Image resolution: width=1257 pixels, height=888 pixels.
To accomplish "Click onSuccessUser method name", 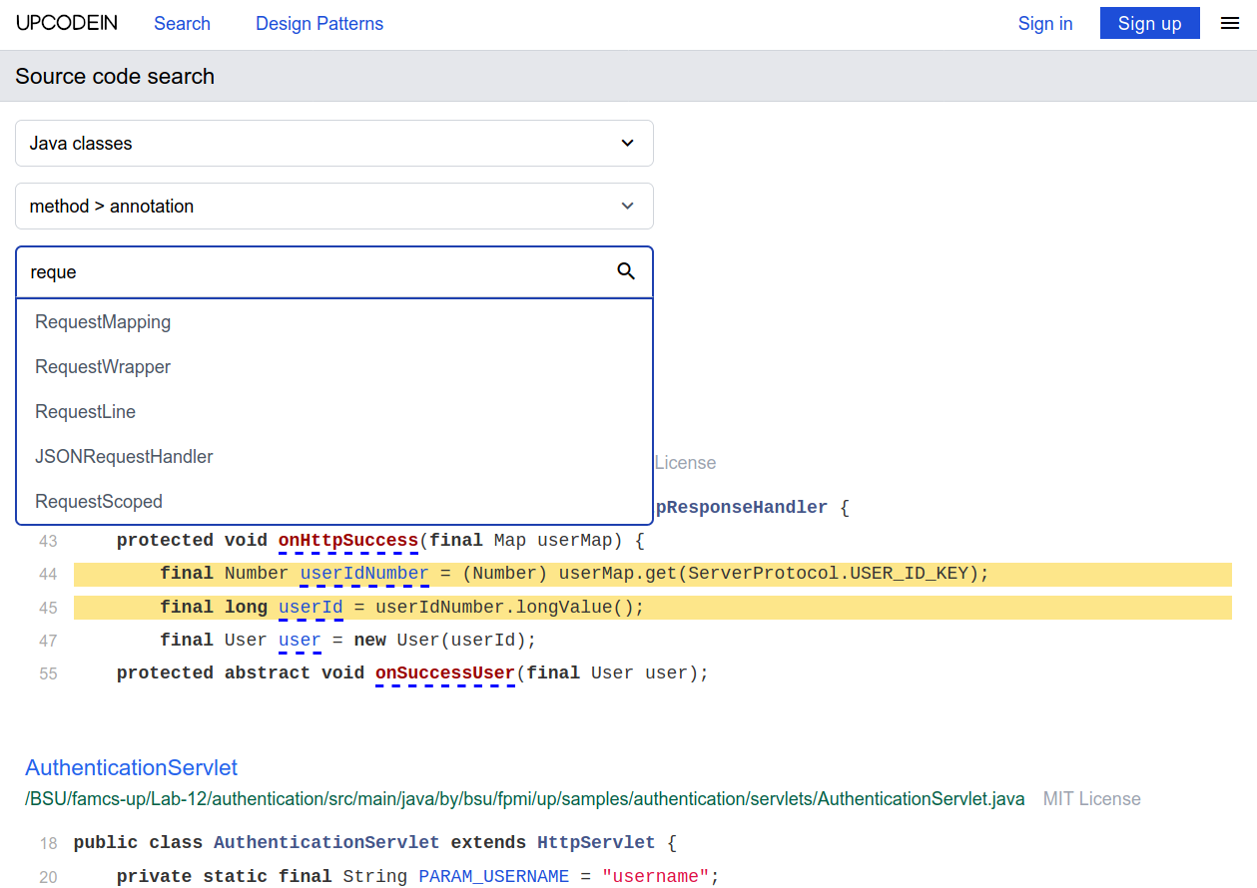I will point(445,672).
